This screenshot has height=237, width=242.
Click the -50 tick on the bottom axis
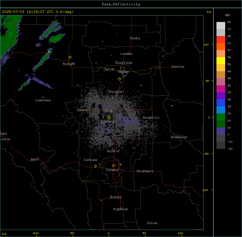(x=72, y=233)
